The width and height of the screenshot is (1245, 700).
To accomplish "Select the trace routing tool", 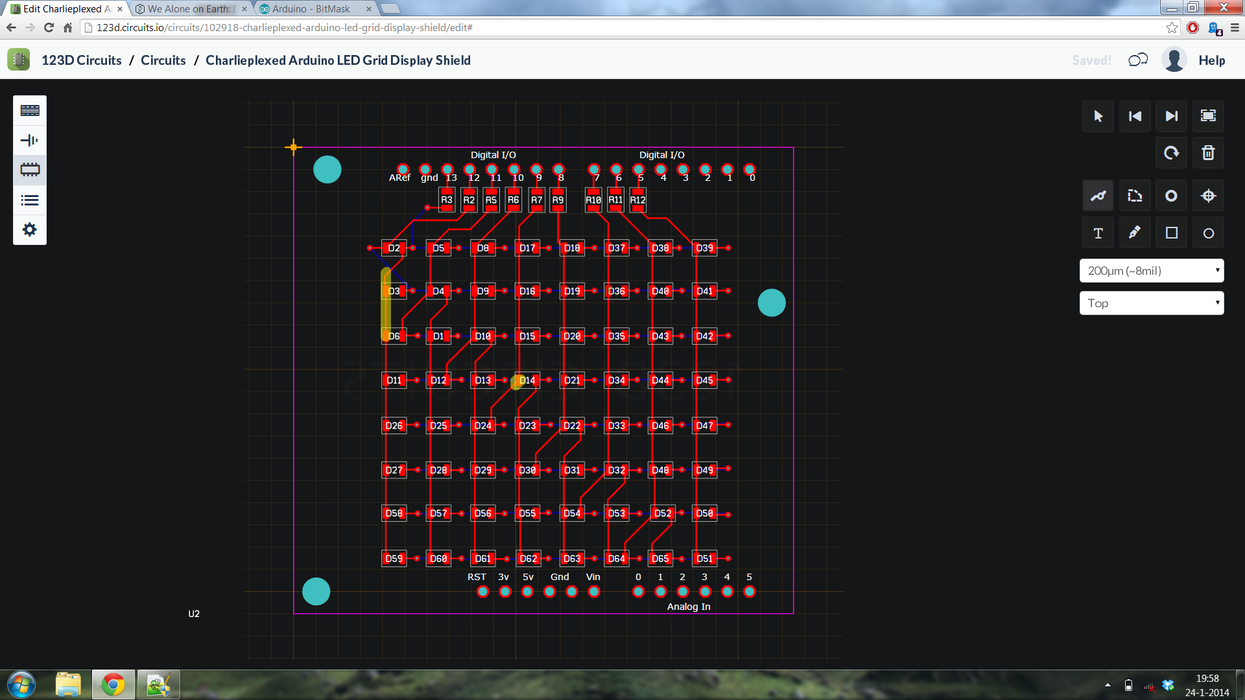I will pyautogui.click(x=1098, y=195).
